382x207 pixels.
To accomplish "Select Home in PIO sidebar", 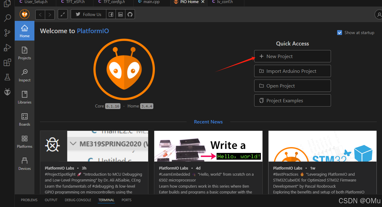I will click(x=25, y=31).
